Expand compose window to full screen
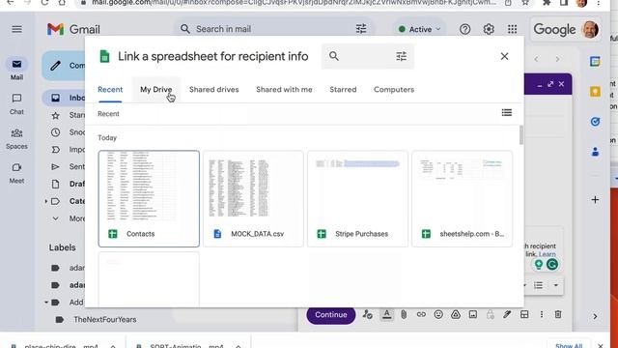 point(550,84)
